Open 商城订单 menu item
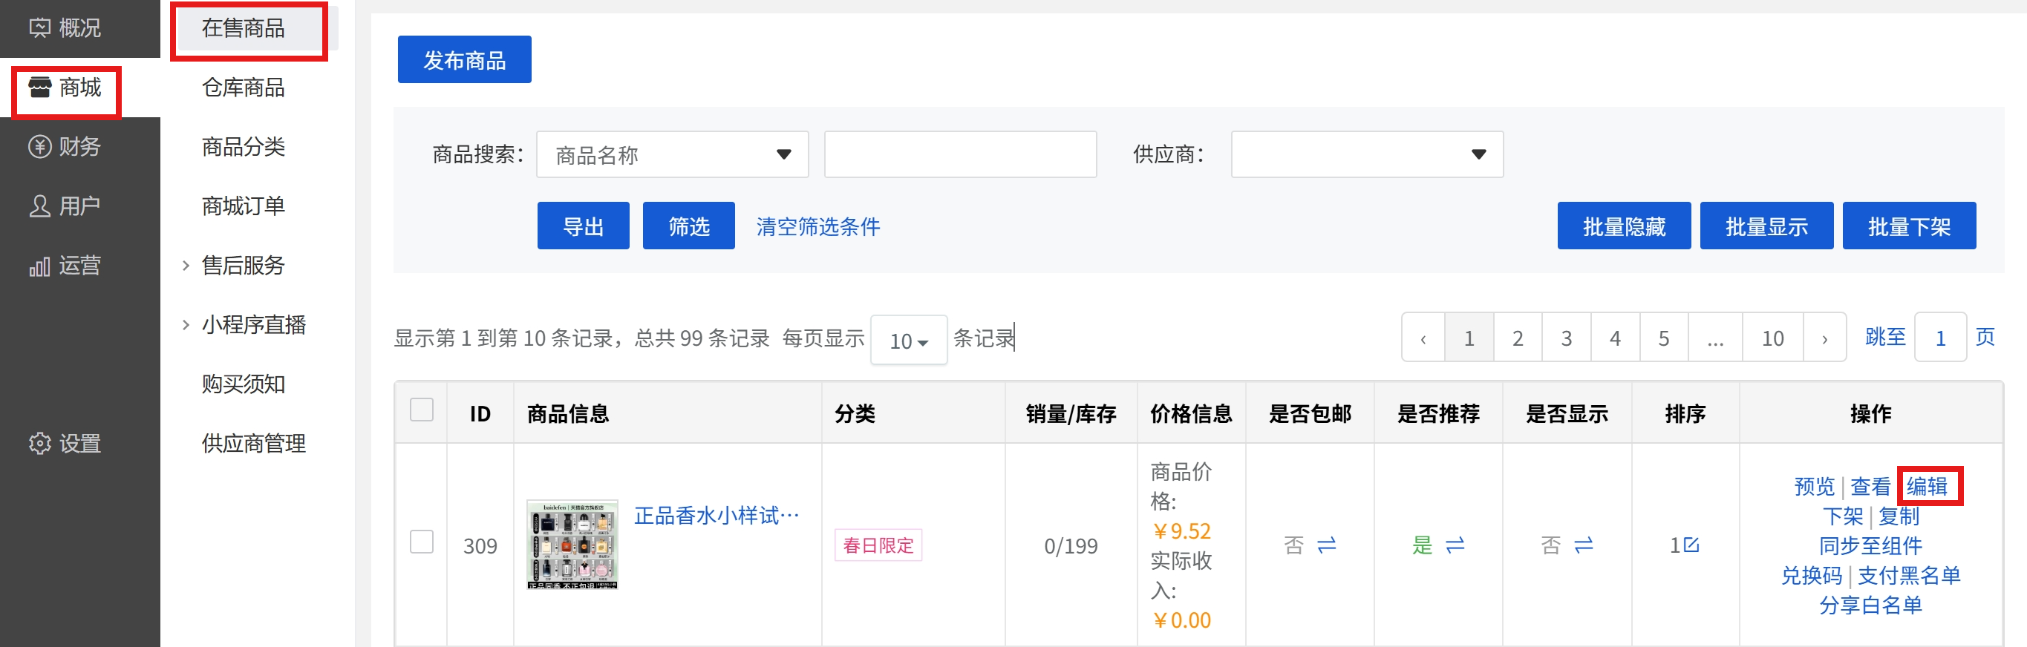Image resolution: width=2027 pixels, height=647 pixels. tap(242, 206)
